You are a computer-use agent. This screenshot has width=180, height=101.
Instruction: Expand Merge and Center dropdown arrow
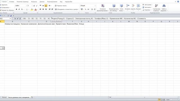78,9
